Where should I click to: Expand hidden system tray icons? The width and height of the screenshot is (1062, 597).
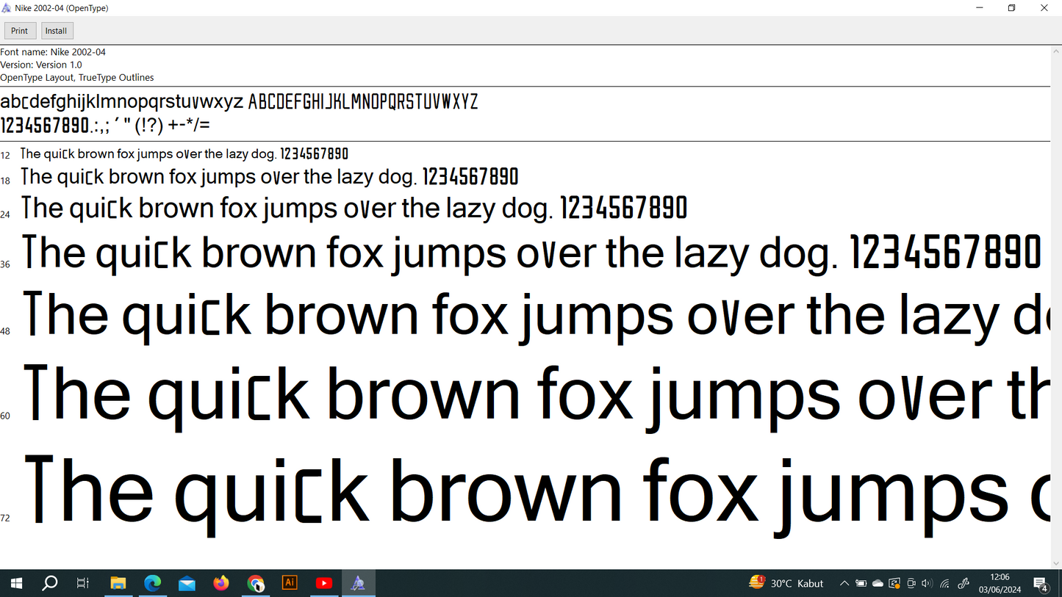[x=844, y=584]
